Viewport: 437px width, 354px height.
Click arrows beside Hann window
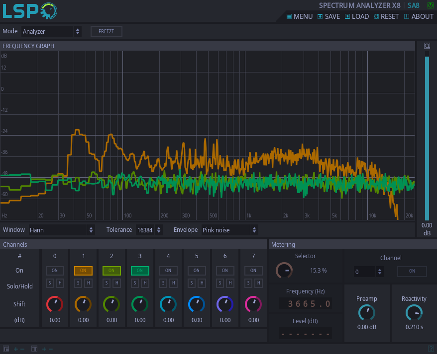pyautogui.click(x=91, y=230)
